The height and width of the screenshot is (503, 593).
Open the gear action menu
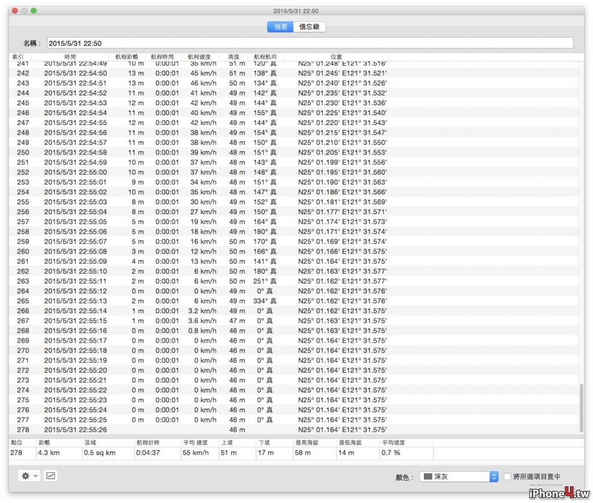[25, 476]
